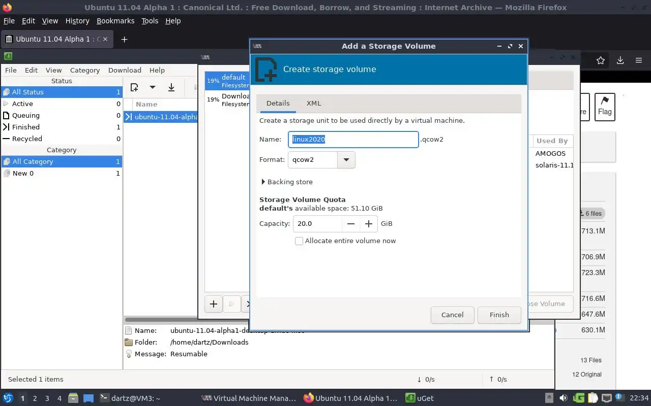Click the volume speaker icon in system tray
The image size is (651, 406).
[563, 398]
